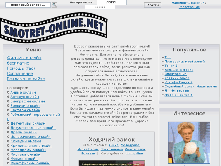Open Притворись моей женой popular link
The width and height of the screenshot is (221, 166).
(185, 62)
